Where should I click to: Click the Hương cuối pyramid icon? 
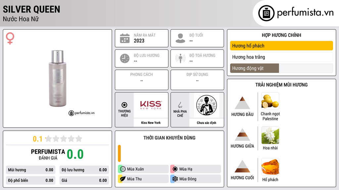[x=242, y=166]
